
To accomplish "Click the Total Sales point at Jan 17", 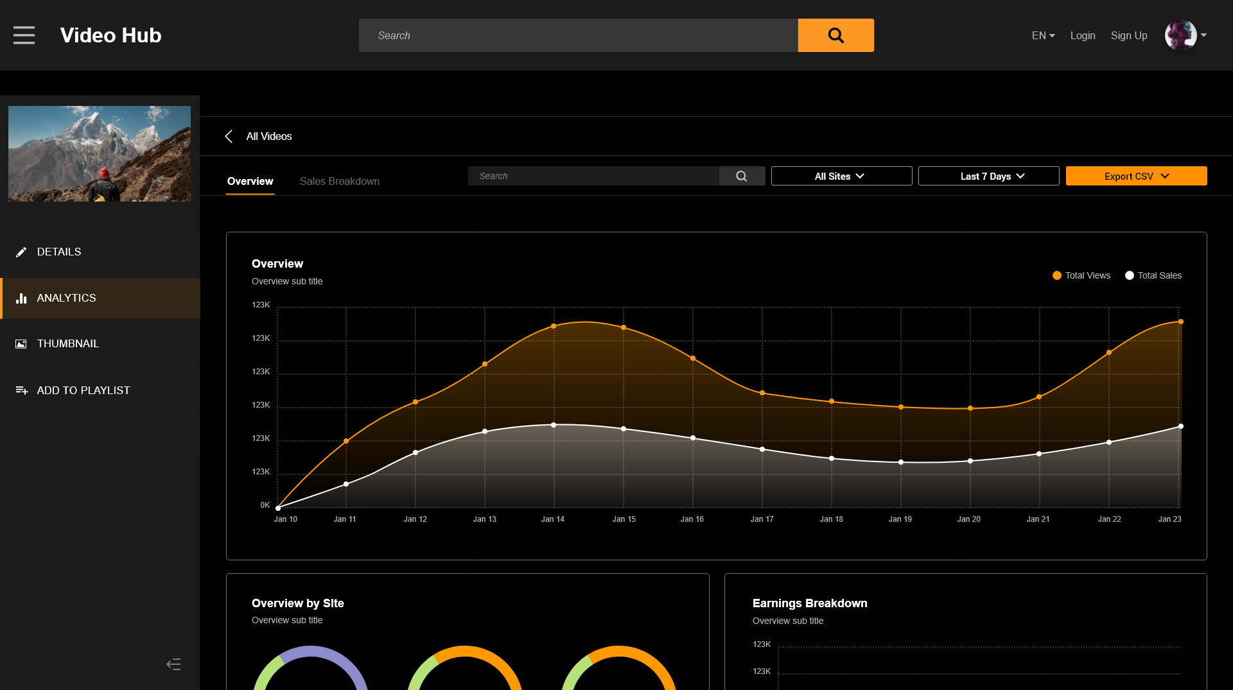I will coord(762,449).
